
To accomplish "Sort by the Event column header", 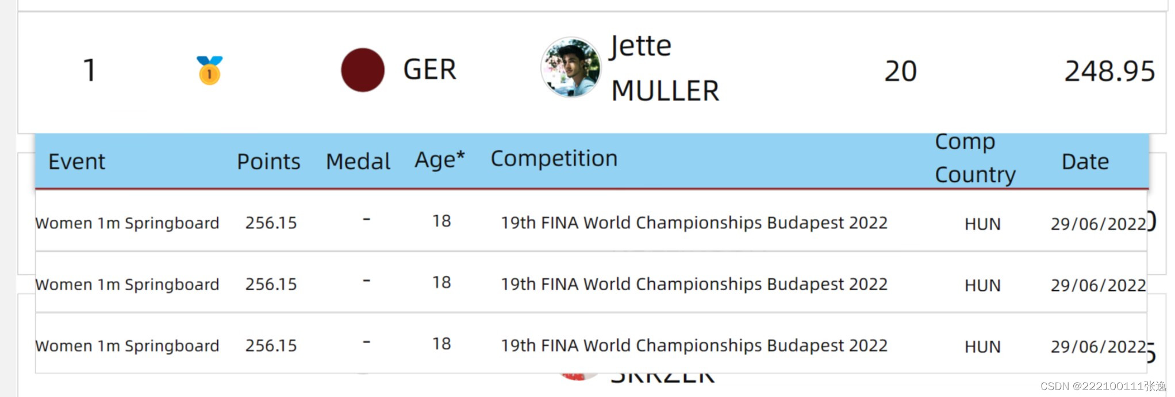I will [x=76, y=162].
